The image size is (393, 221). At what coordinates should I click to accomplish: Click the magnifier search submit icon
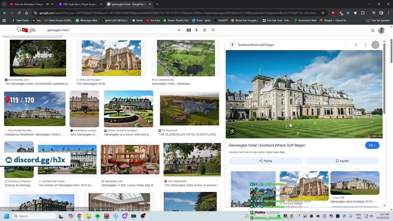coord(213,30)
